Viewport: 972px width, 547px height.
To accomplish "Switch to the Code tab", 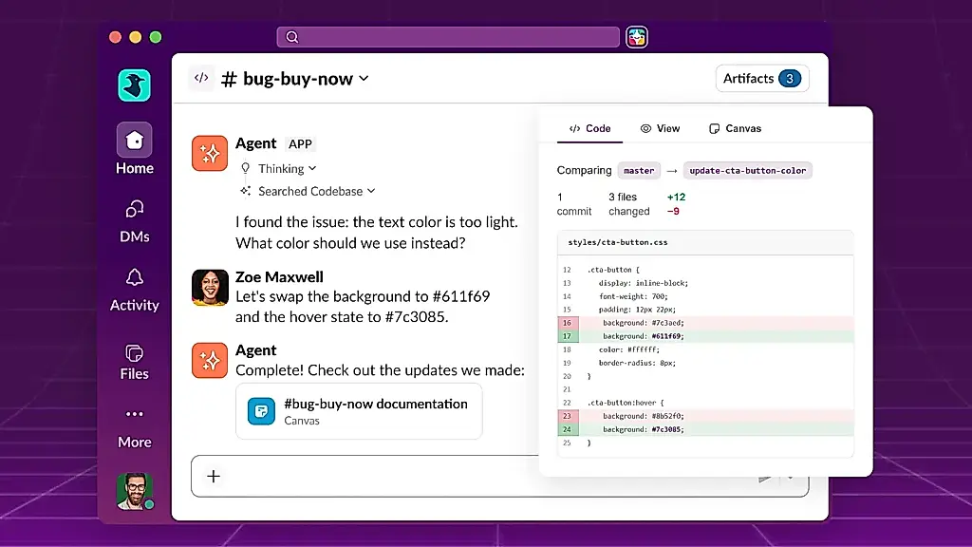I will 589,128.
